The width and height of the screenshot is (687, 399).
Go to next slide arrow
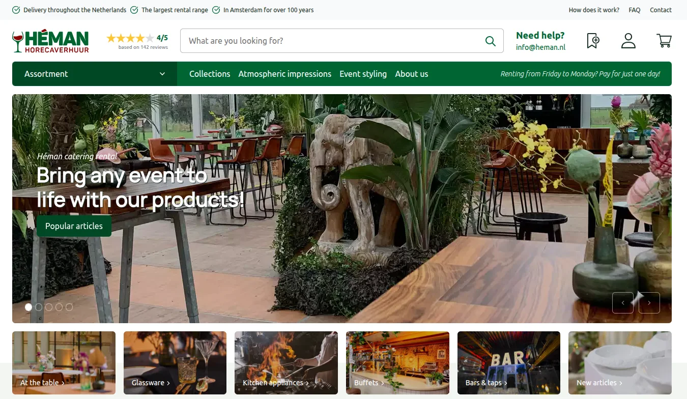(649, 303)
